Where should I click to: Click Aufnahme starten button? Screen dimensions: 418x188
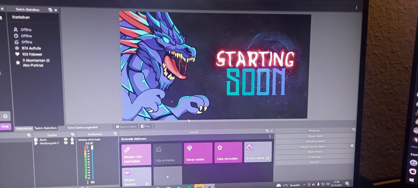pos(316,141)
